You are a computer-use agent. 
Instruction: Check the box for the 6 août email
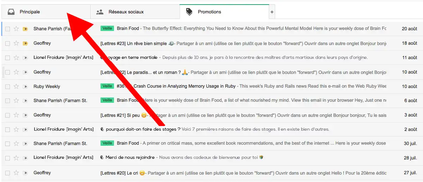pyautogui.click(x=7, y=101)
